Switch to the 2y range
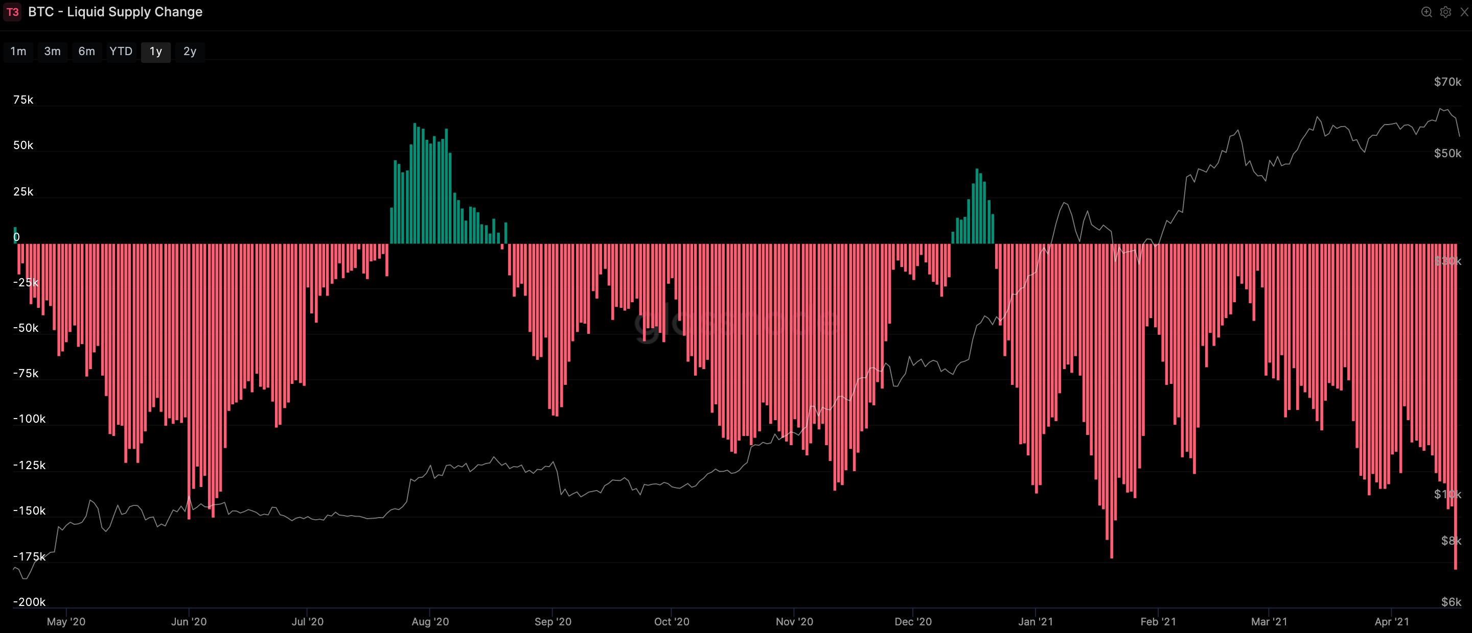 click(190, 52)
